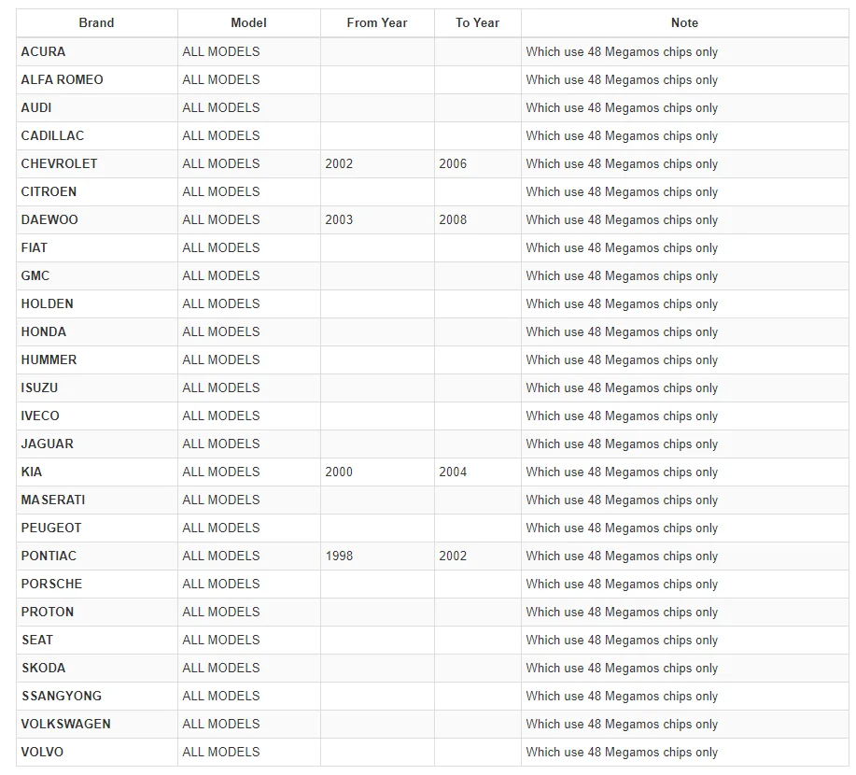Click ALL MODELS in the VOLVO row
856x775 pixels.
[221, 752]
